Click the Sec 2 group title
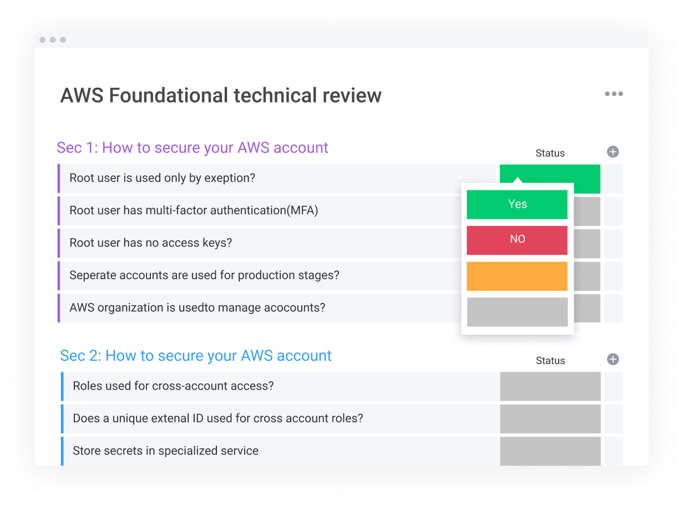 point(196,356)
